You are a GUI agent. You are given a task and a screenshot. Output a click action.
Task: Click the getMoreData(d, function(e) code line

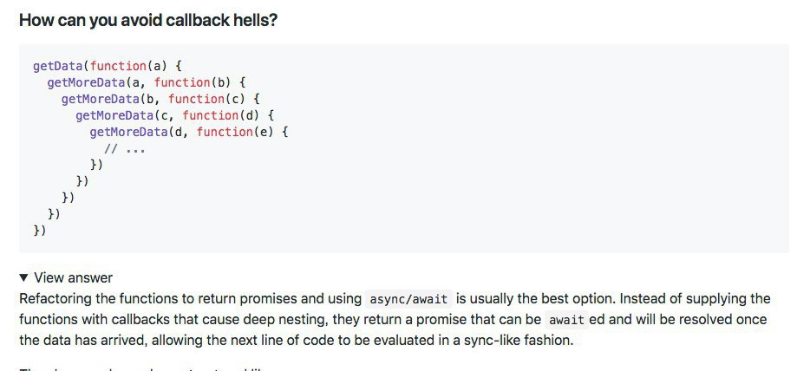(x=188, y=132)
